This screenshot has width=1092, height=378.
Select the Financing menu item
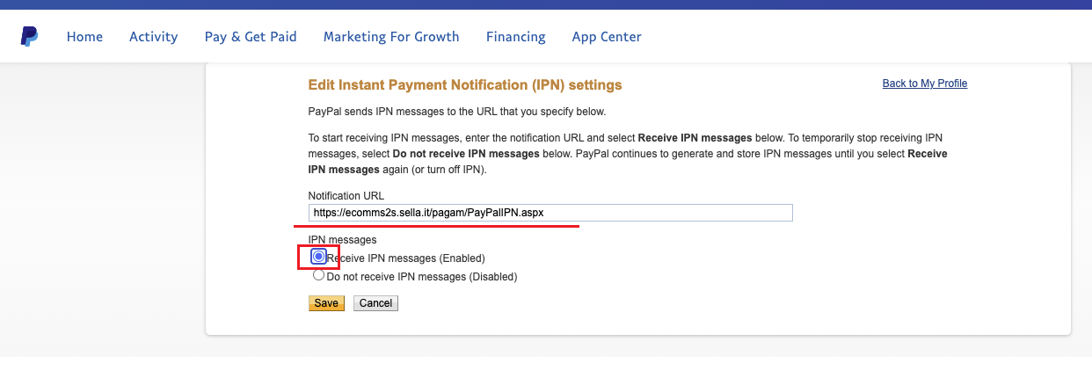[516, 37]
